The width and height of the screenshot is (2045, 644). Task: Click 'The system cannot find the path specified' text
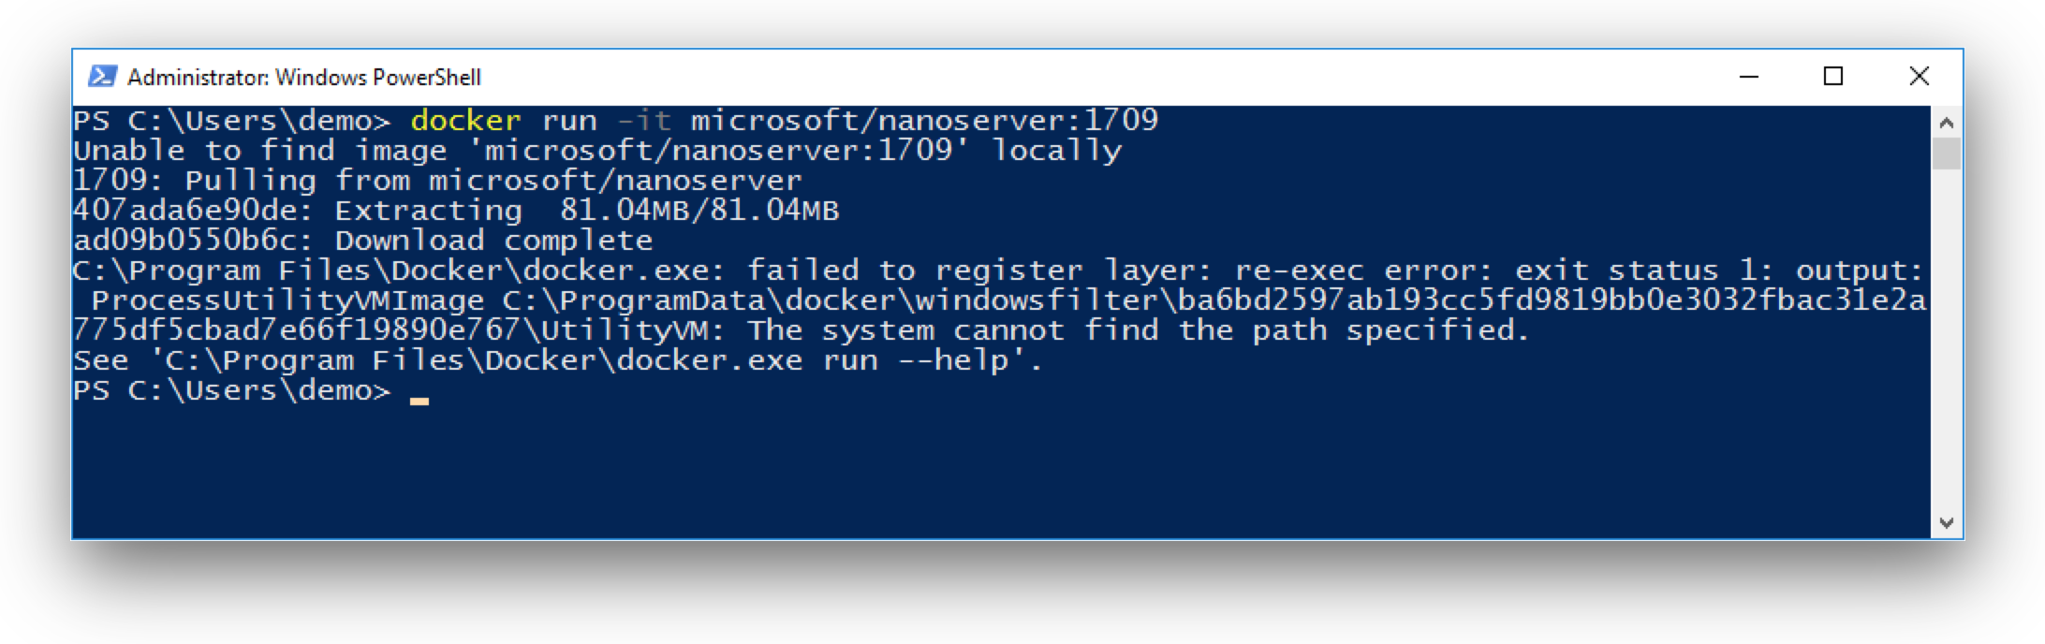coord(1139,330)
